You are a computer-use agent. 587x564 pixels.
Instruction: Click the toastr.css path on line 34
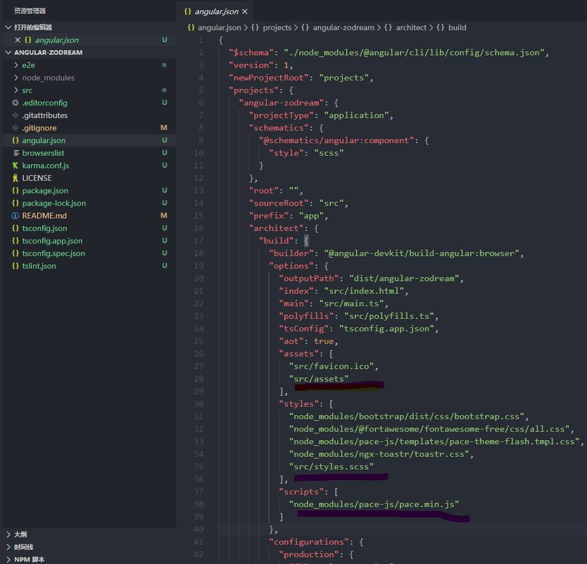379,455
